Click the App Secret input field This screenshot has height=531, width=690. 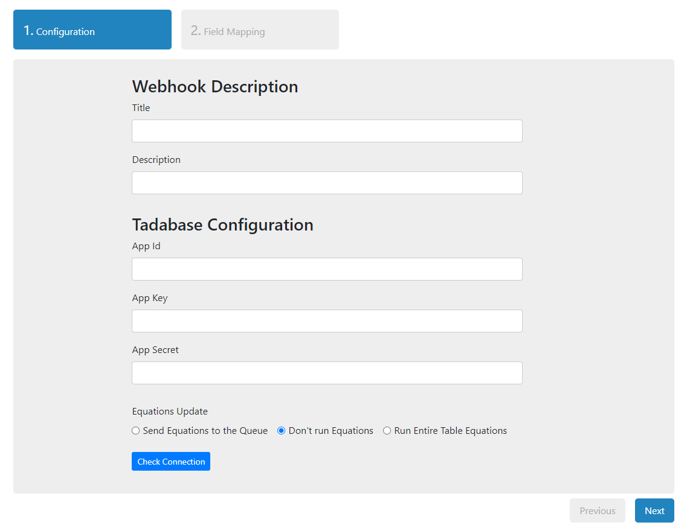[x=327, y=373]
